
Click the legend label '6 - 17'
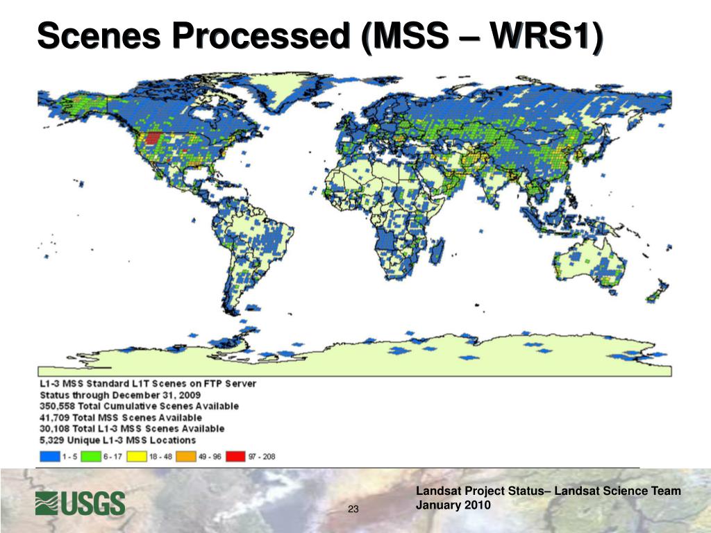click(112, 457)
